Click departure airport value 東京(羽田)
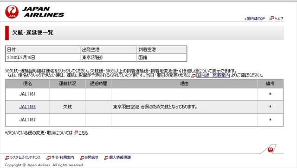This screenshot has height=168, width=297. tap(92, 57)
